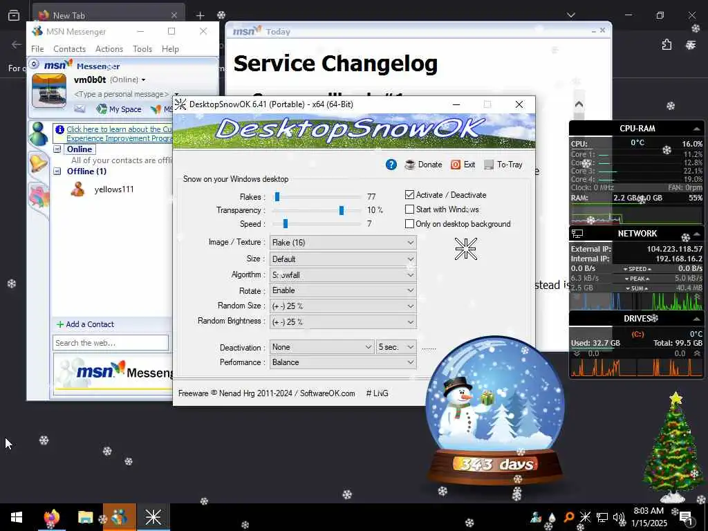Collapse the Online contacts group

tap(57, 149)
